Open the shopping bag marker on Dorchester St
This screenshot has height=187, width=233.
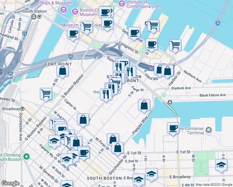(117, 148)
